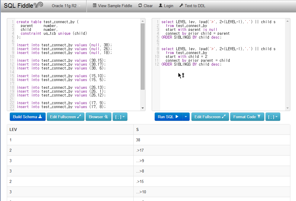
Task: Click the download icon on Build Schema
Action: coord(41,117)
